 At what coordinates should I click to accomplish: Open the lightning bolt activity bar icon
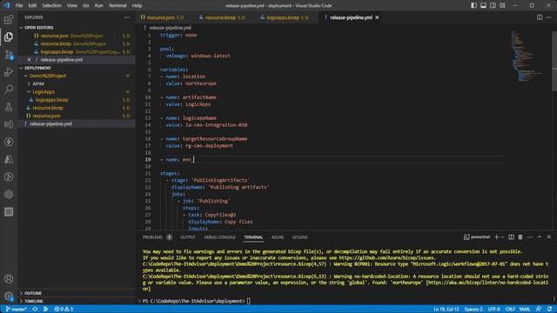click(9, 142)
